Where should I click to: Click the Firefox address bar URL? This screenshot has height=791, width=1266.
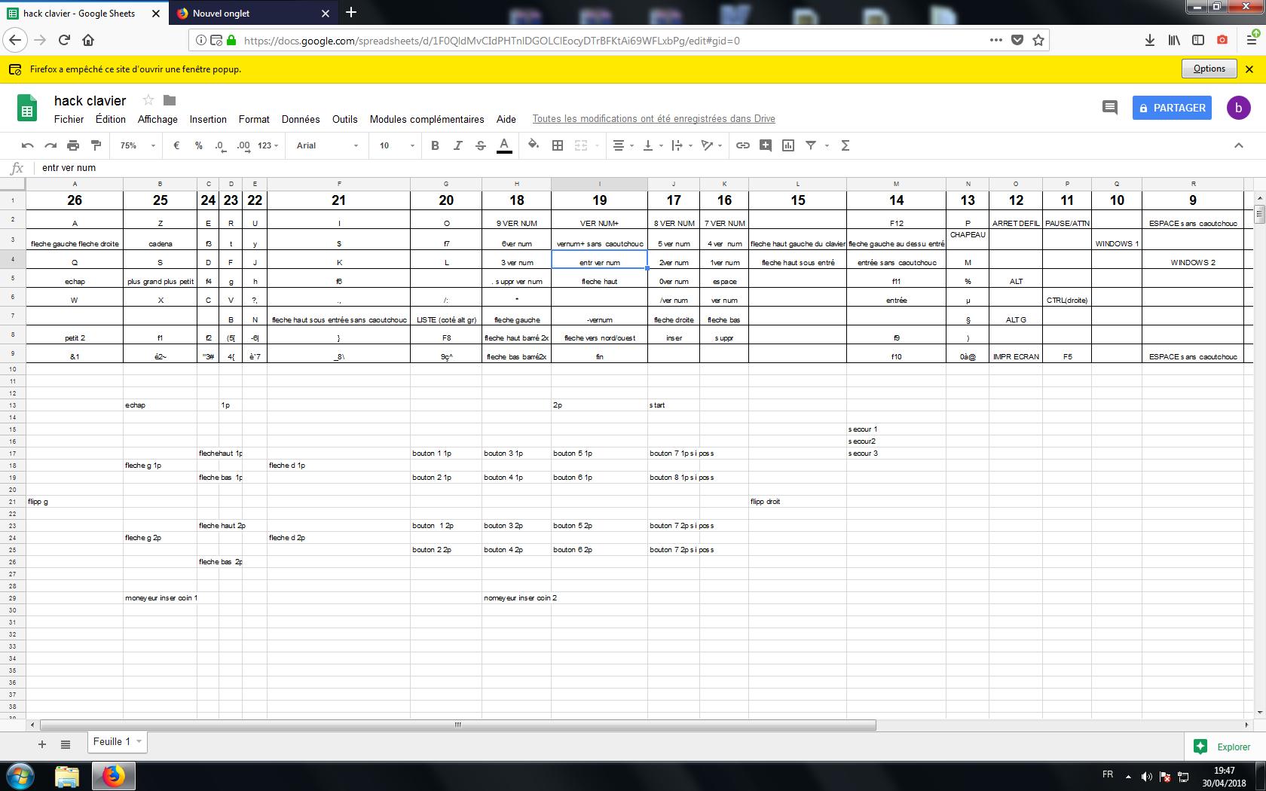point(492,41)
